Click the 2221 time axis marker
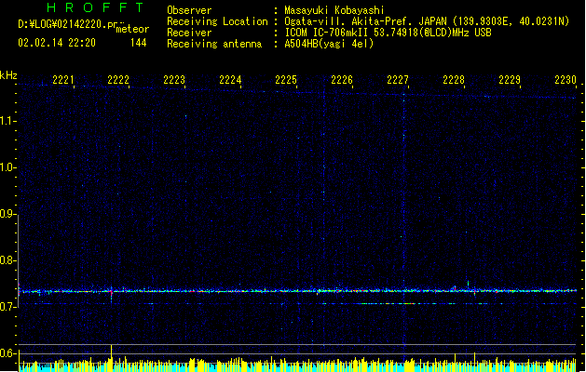The width and height of the screenshot is (586, 372). click(63, 80)
